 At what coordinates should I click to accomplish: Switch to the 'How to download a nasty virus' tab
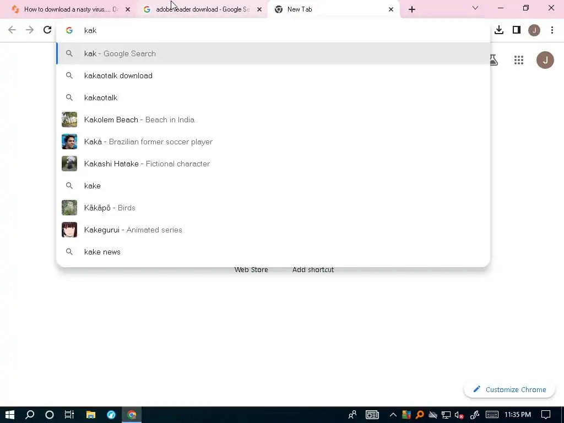[70, 9]
